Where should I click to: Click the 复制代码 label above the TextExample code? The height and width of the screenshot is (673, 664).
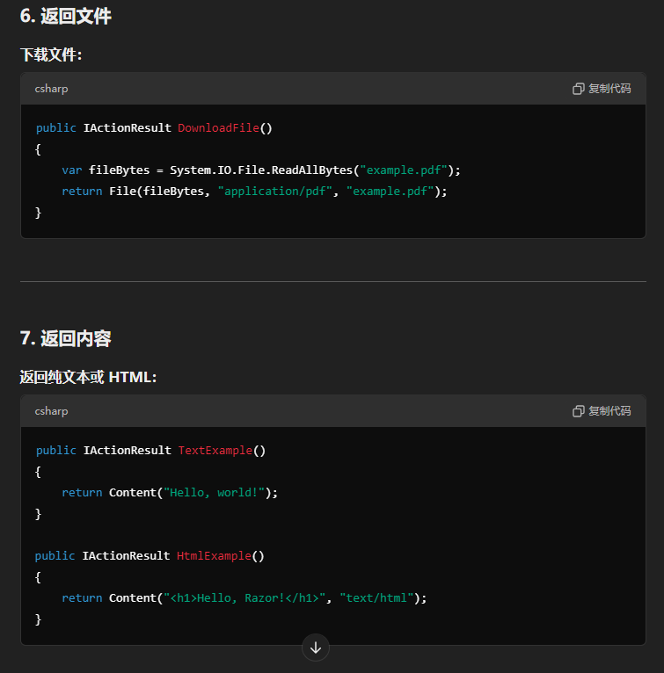(x=609, y=411)
